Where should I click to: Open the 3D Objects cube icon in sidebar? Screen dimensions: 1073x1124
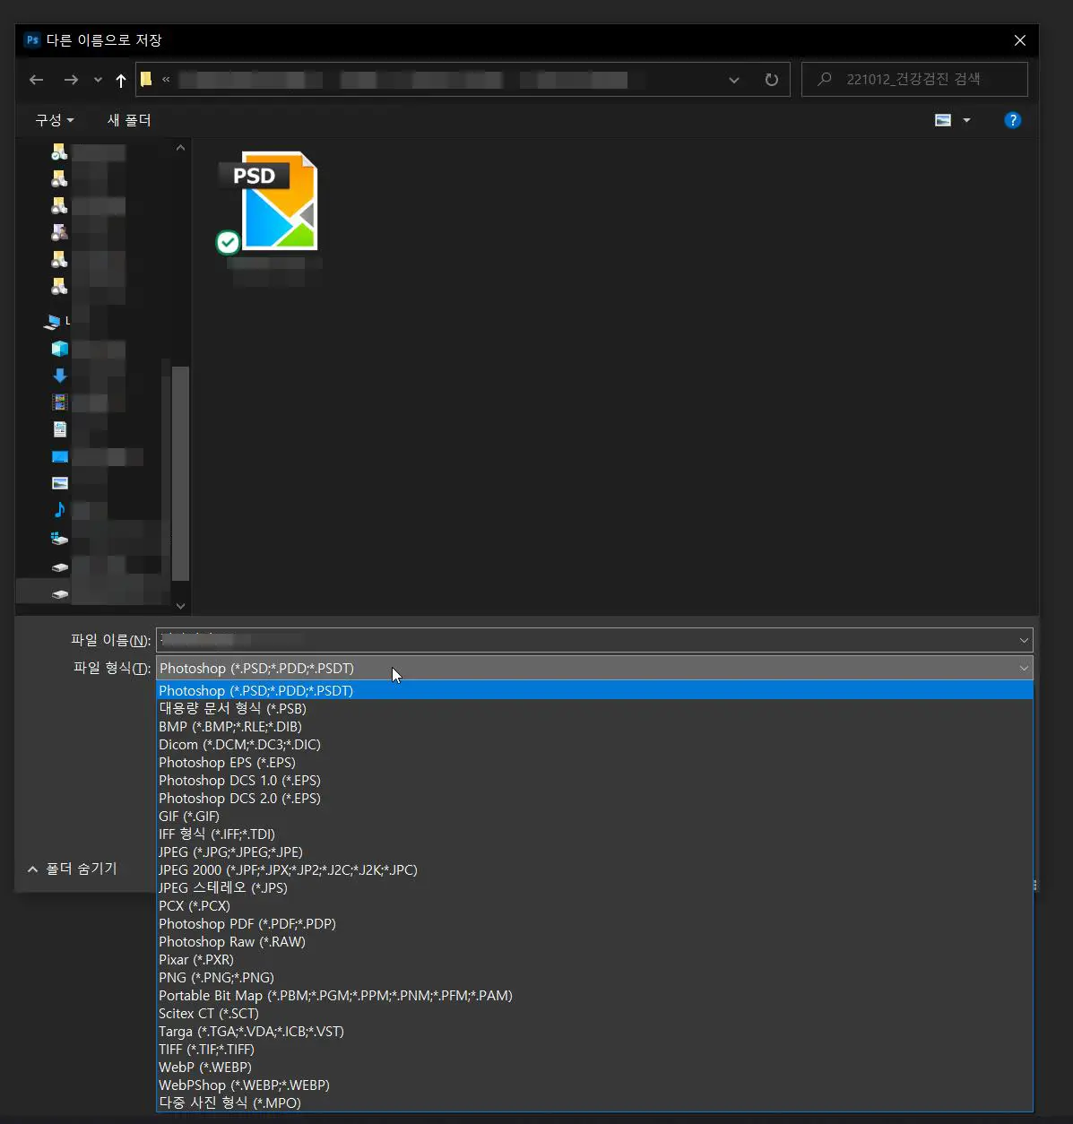point(60,349)
